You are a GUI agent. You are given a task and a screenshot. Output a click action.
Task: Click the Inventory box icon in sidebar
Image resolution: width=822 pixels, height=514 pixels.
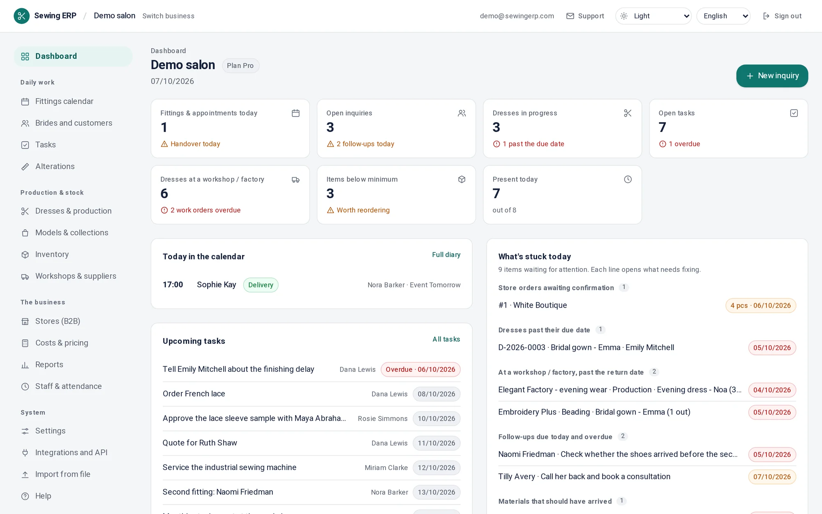tap(25, 255)
